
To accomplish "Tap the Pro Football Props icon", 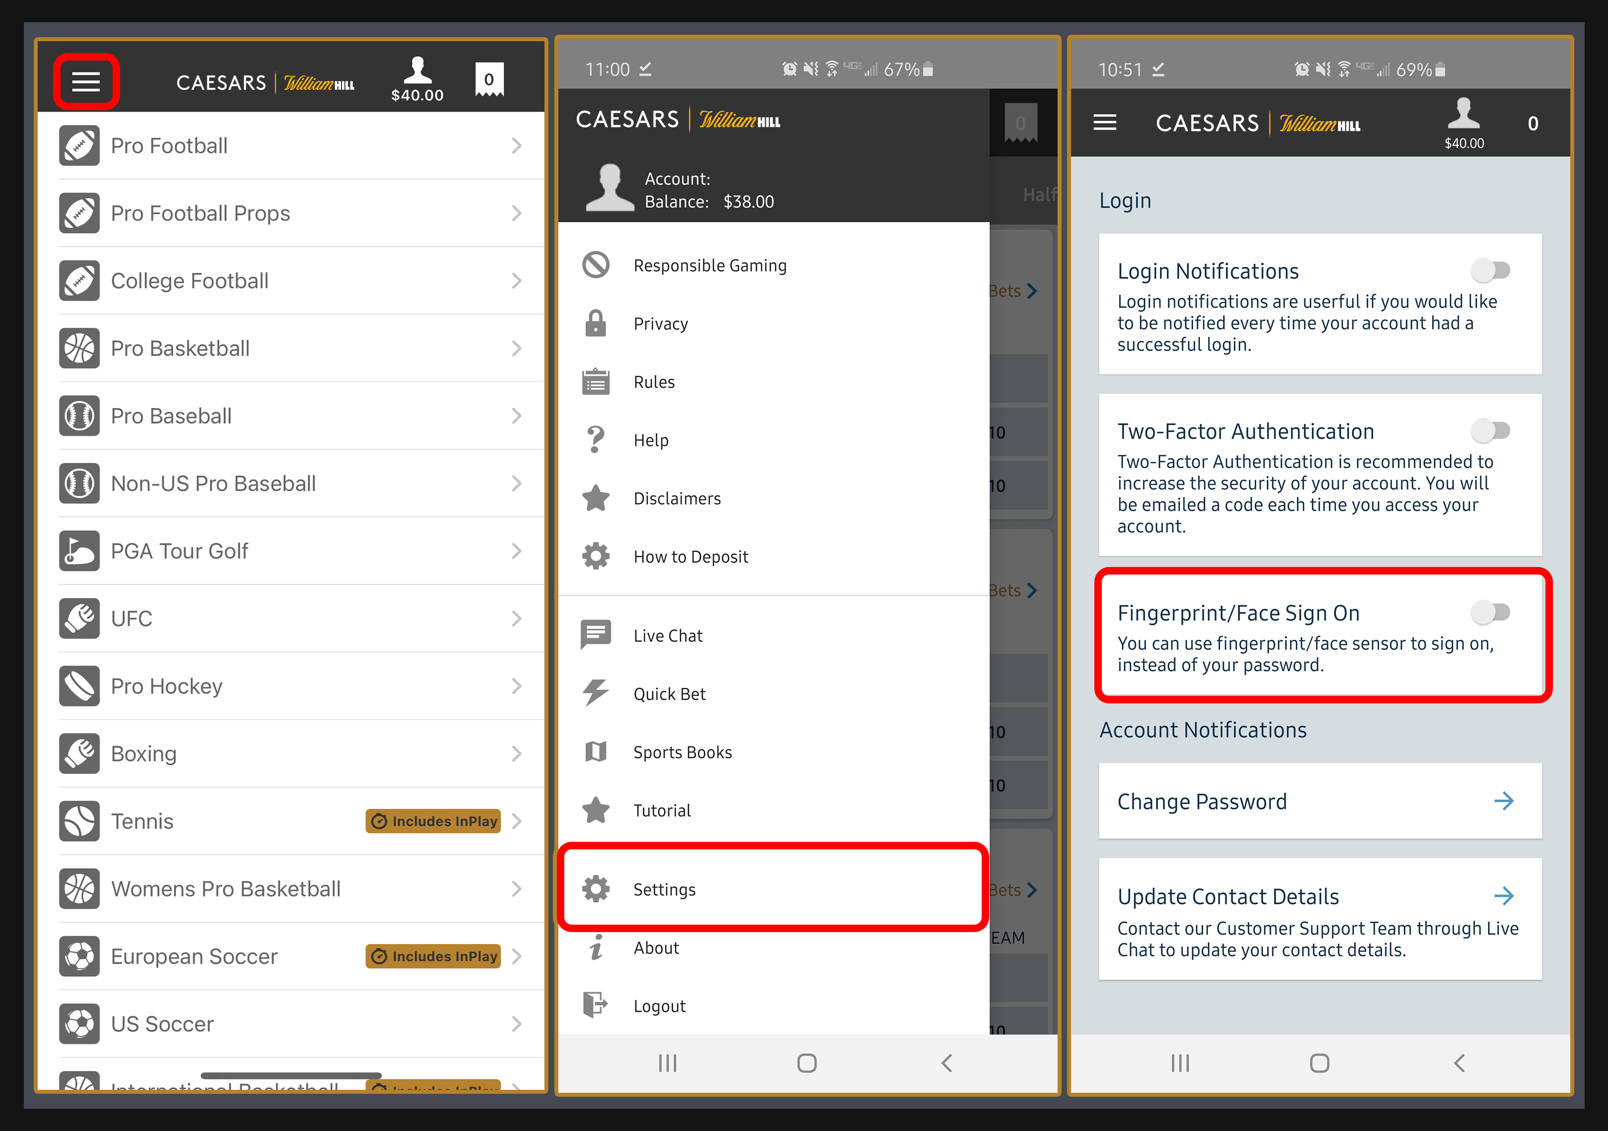I will click(x=79, y=213).
